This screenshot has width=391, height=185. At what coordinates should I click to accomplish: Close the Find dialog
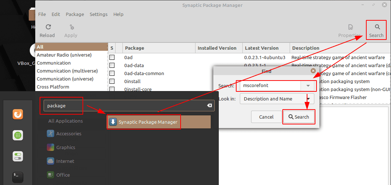[313, 71]
